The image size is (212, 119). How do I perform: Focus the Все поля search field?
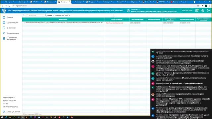coord(35,16)
